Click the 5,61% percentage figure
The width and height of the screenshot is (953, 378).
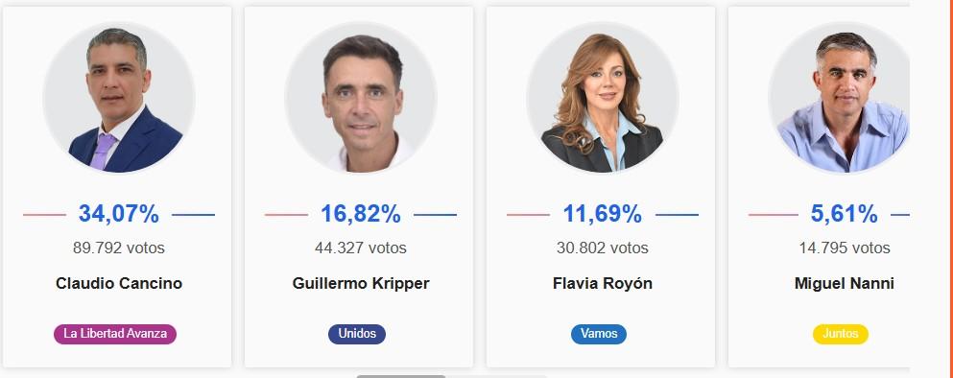click(x=845, y=214)
